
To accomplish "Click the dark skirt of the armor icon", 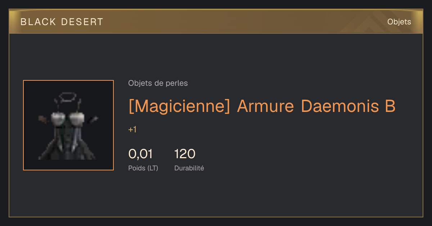I will [68, 149].
